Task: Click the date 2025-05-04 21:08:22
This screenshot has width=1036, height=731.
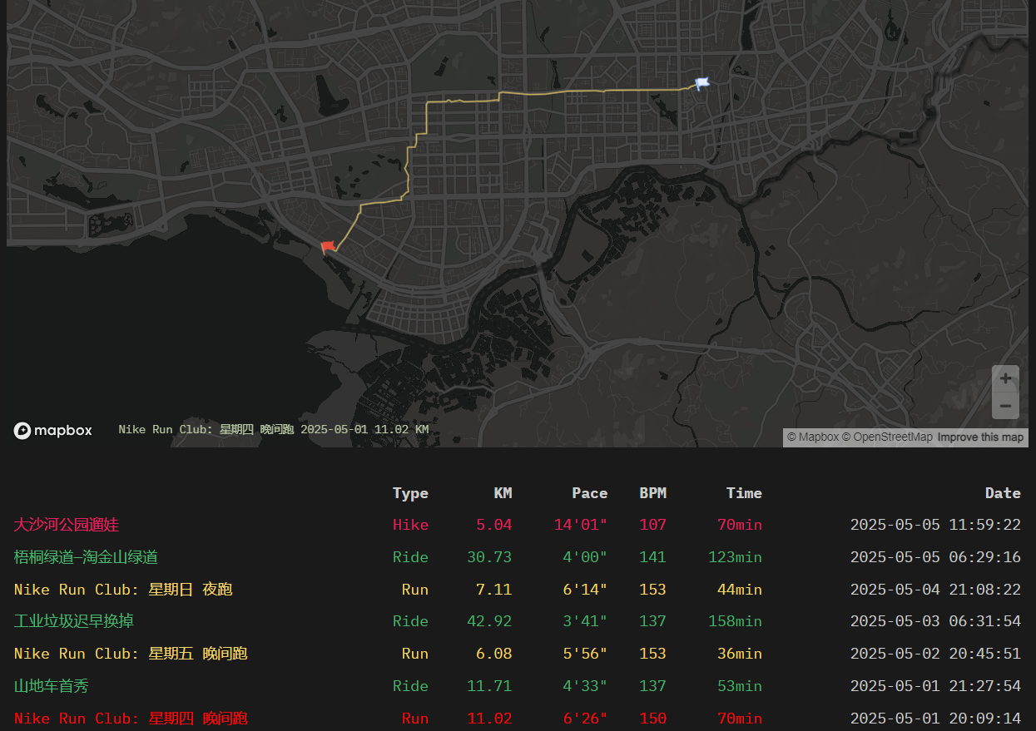Action: pyautogui.click(x=935, y=590)
